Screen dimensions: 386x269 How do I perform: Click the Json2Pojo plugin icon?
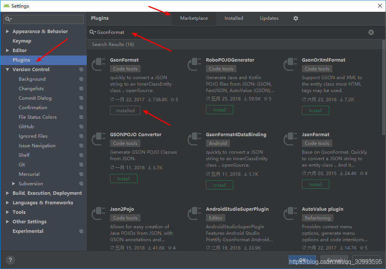[99, 213]
